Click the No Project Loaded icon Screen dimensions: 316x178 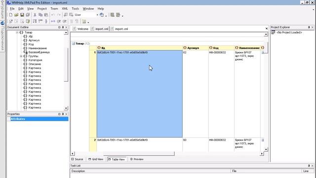273,32
